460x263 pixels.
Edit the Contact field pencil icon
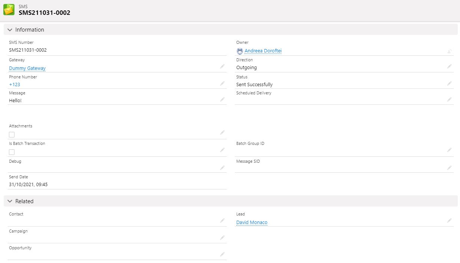[222, 220]
